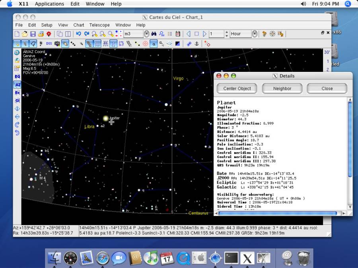Save the chart using the floppy disk icon
The height and width of the screenshot is (268, 358).
[x=33, y=34]
